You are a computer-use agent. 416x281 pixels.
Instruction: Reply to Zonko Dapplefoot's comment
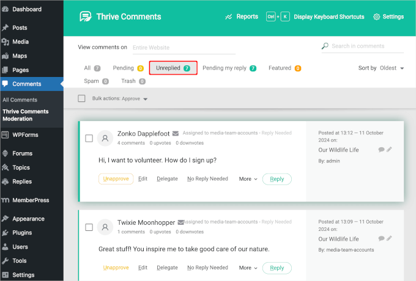[277, 179]
